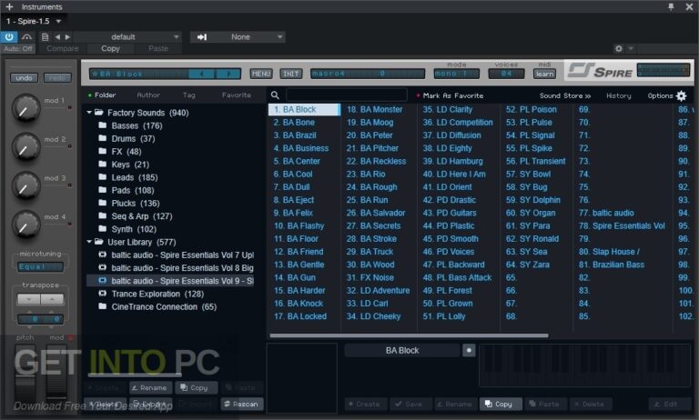Collapse the User Library folder

point(89,242)
